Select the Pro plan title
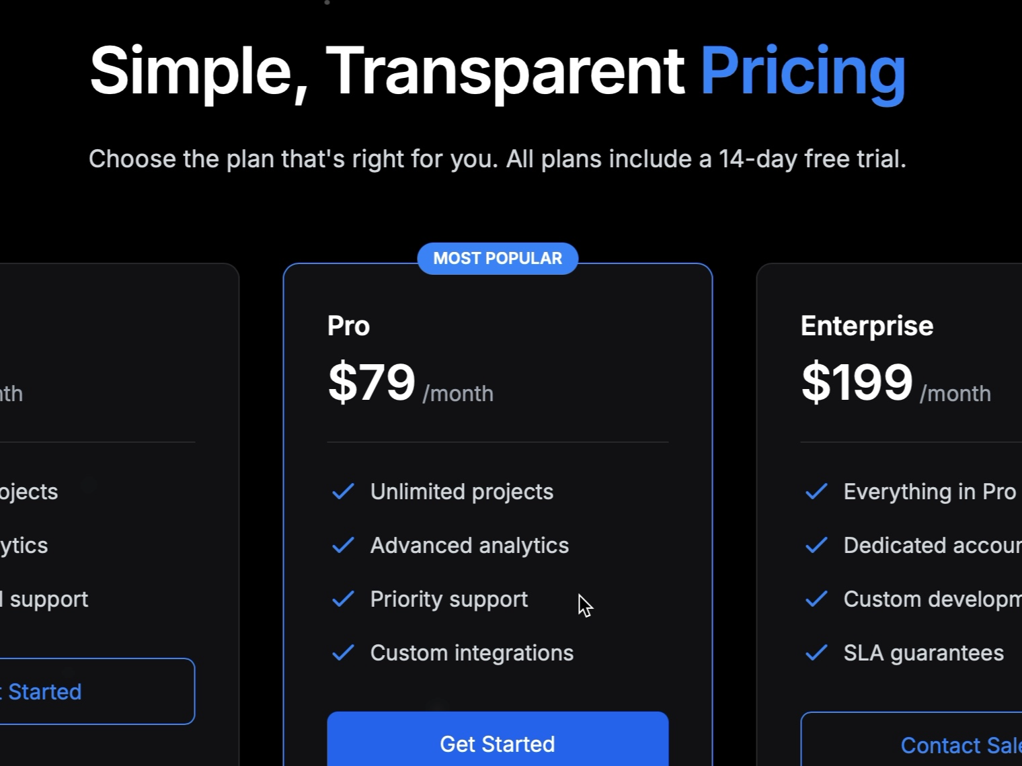 348,325
